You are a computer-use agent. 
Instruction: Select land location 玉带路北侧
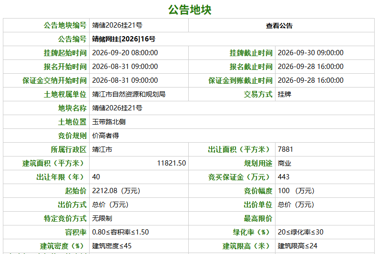[109, 122]
